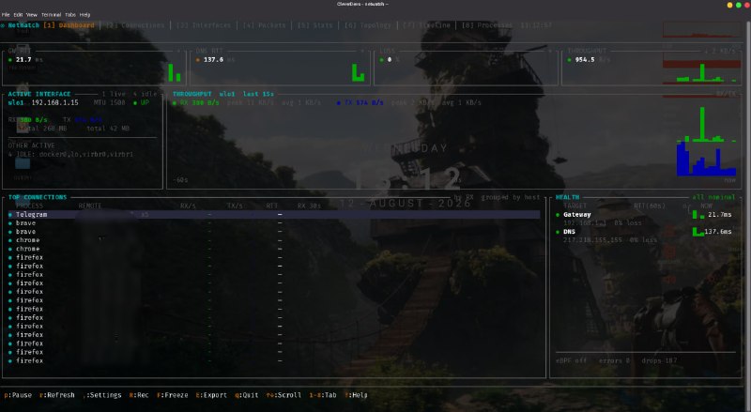Image resolution: width=751 pixels, height=412 pixels.
Task: Click the green status dot beside Gateway
Action: [558, 215]
